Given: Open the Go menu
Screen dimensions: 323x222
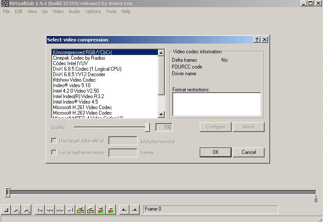Looking at the screenshot, I should point(45,11).
